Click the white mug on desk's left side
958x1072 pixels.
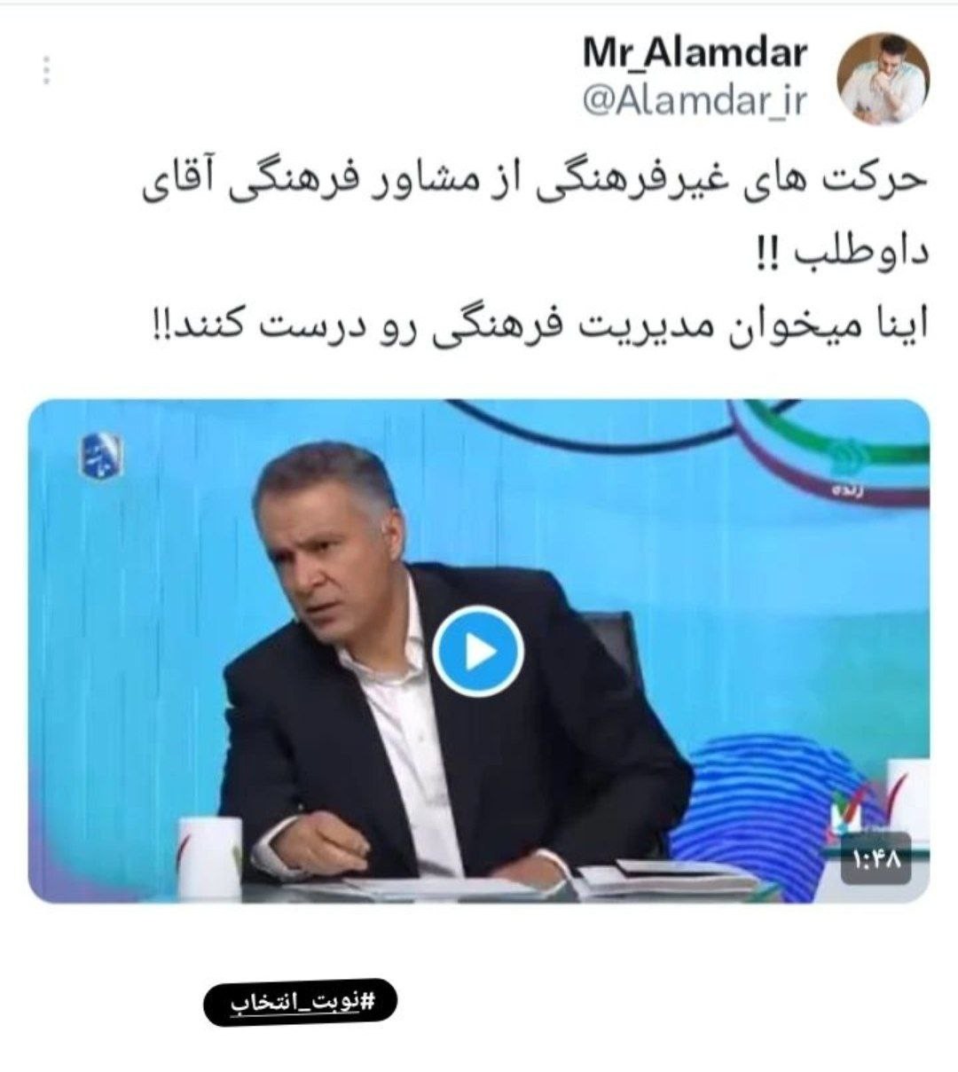point(209,849)
